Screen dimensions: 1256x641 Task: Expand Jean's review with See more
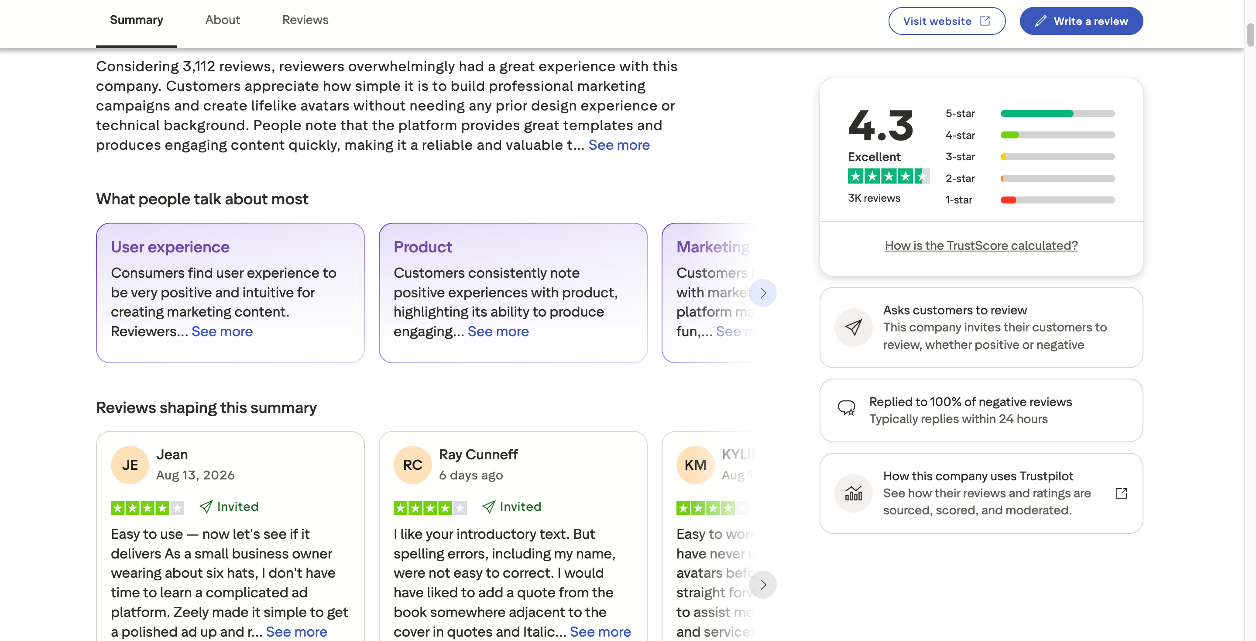click(x=296, y=632)
